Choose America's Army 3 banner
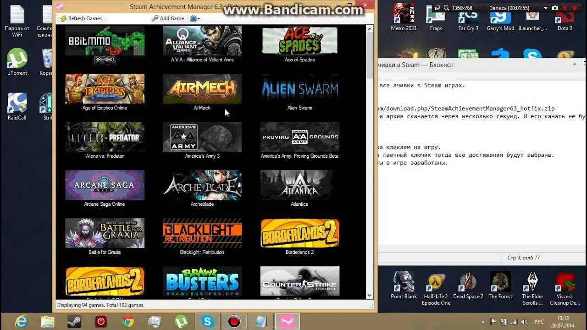 (x=202, y=137)
